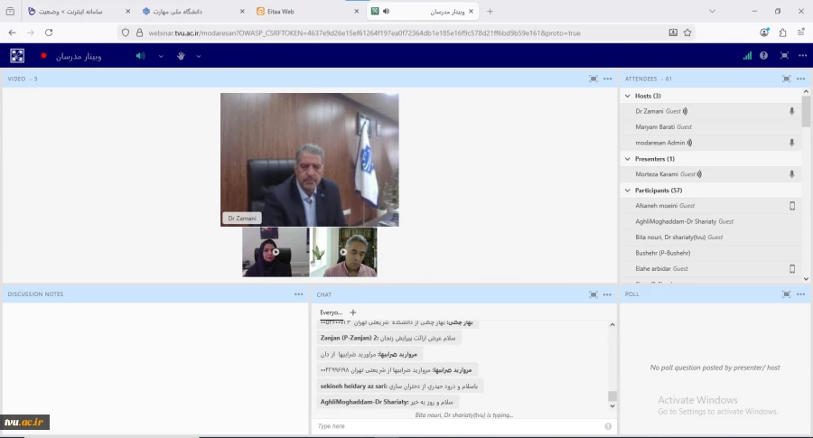Open Poll pod options menu

pos(801,294)
